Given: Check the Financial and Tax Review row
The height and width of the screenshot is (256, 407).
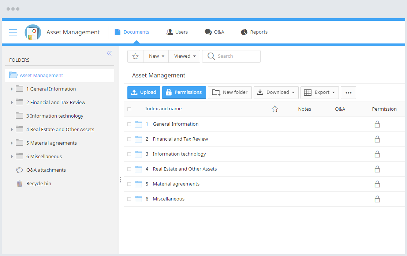Looking at the screenshot, I should coord(129,139).
